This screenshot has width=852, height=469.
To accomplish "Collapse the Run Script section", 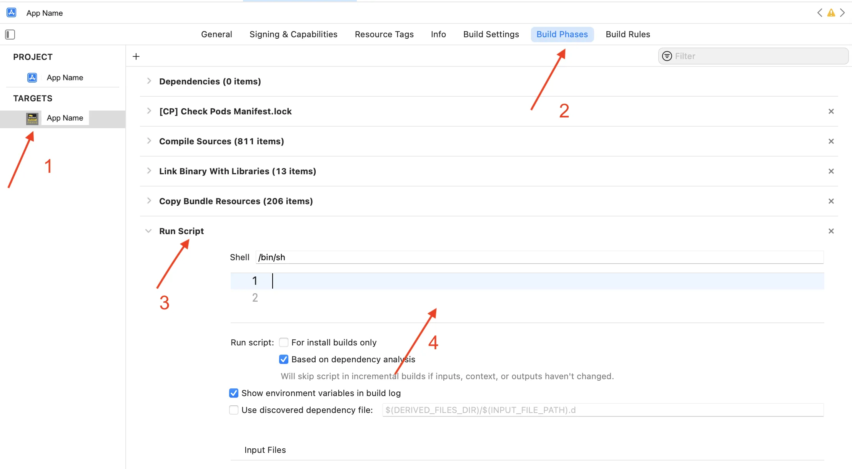I will (148, 231).
